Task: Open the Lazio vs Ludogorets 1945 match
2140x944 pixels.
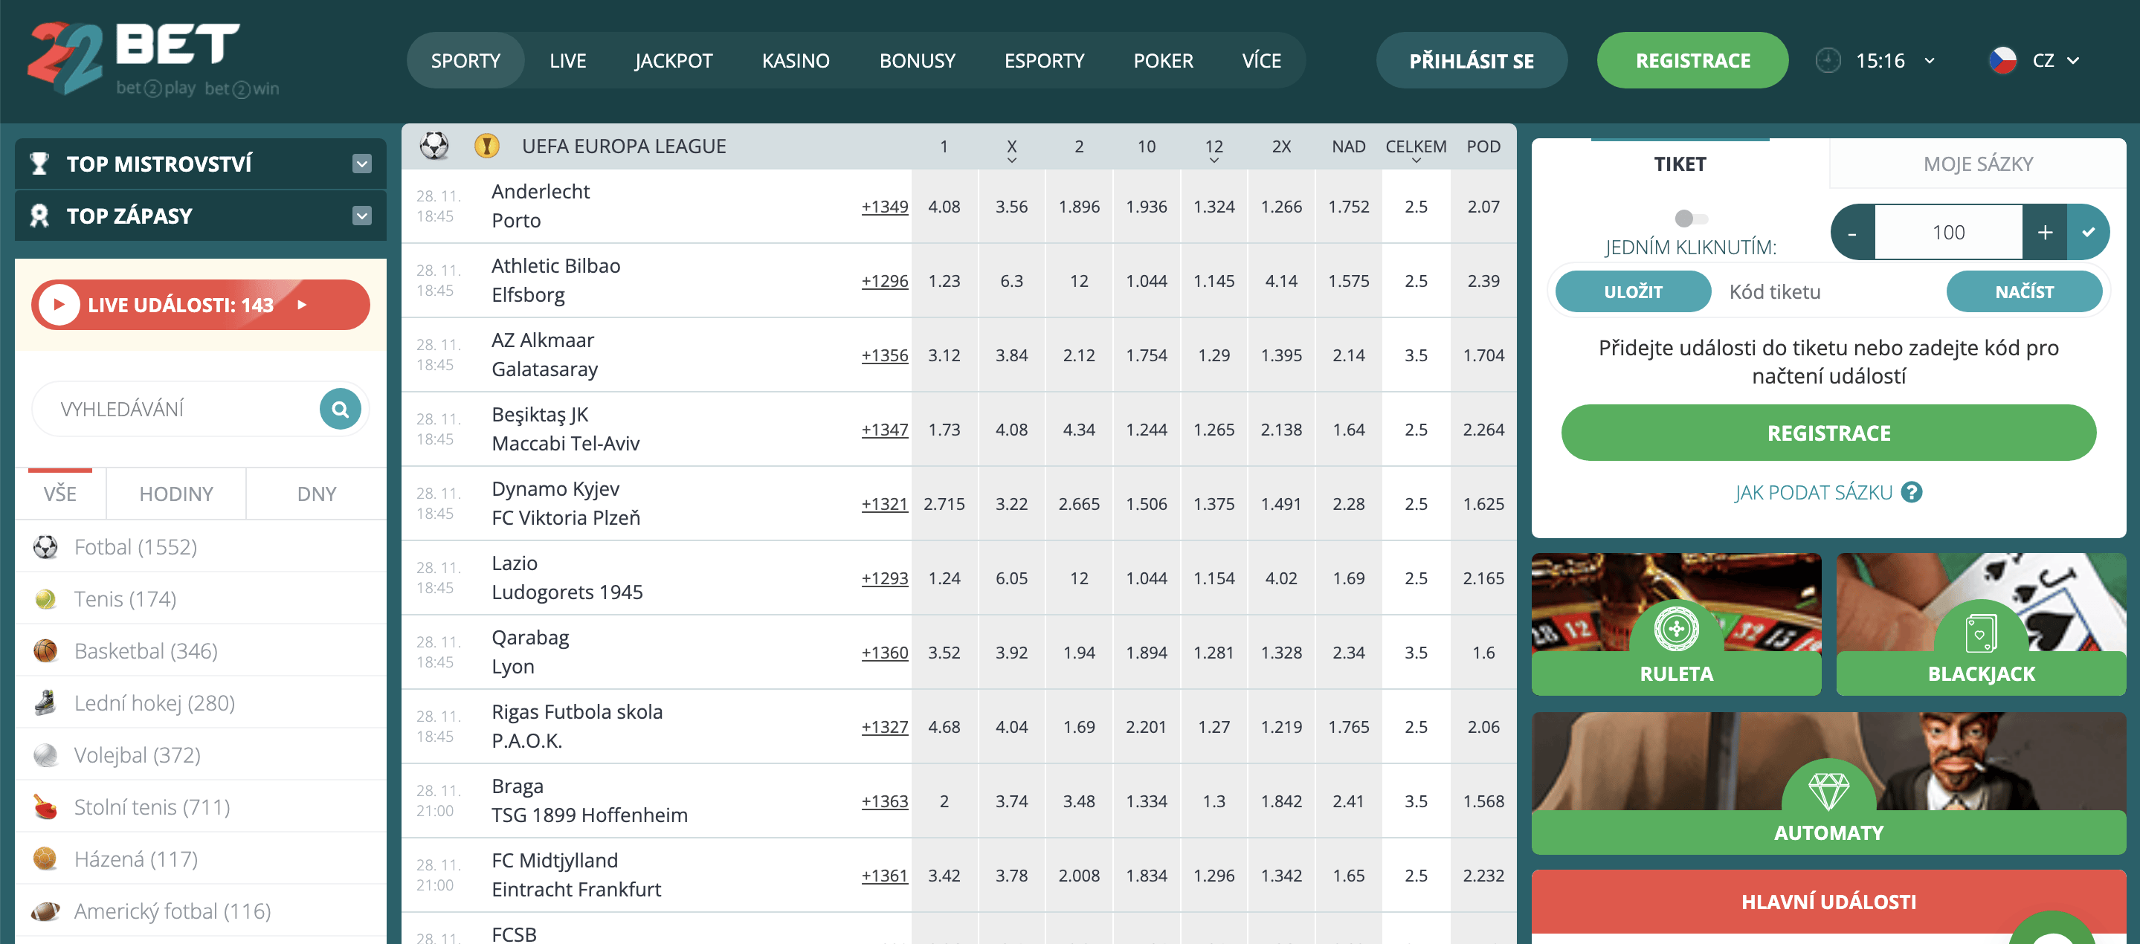Action: pyautogui.click(x=567, y=578)
